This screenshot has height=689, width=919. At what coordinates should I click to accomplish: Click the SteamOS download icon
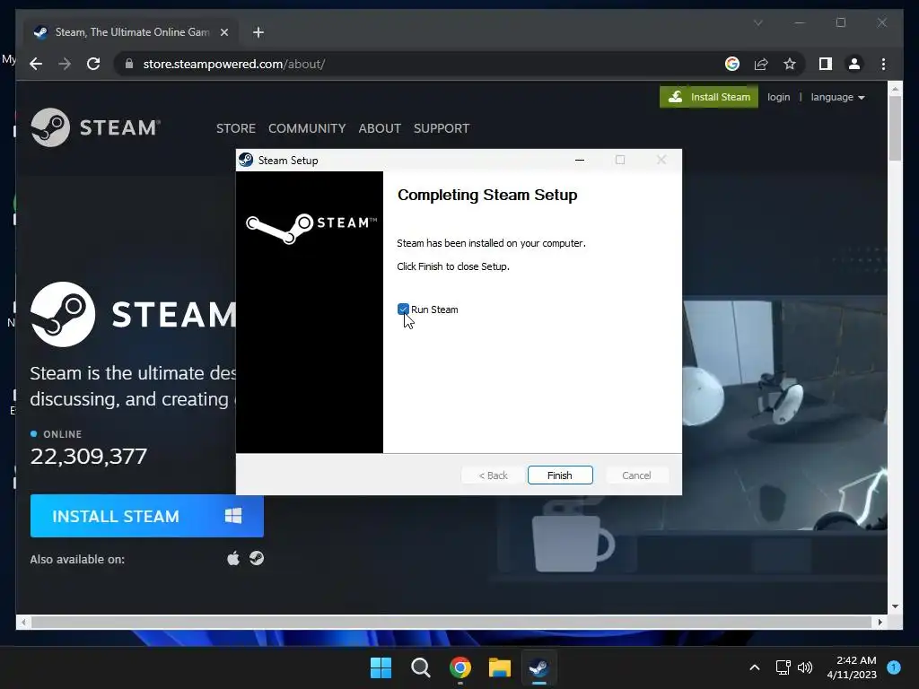257,558
